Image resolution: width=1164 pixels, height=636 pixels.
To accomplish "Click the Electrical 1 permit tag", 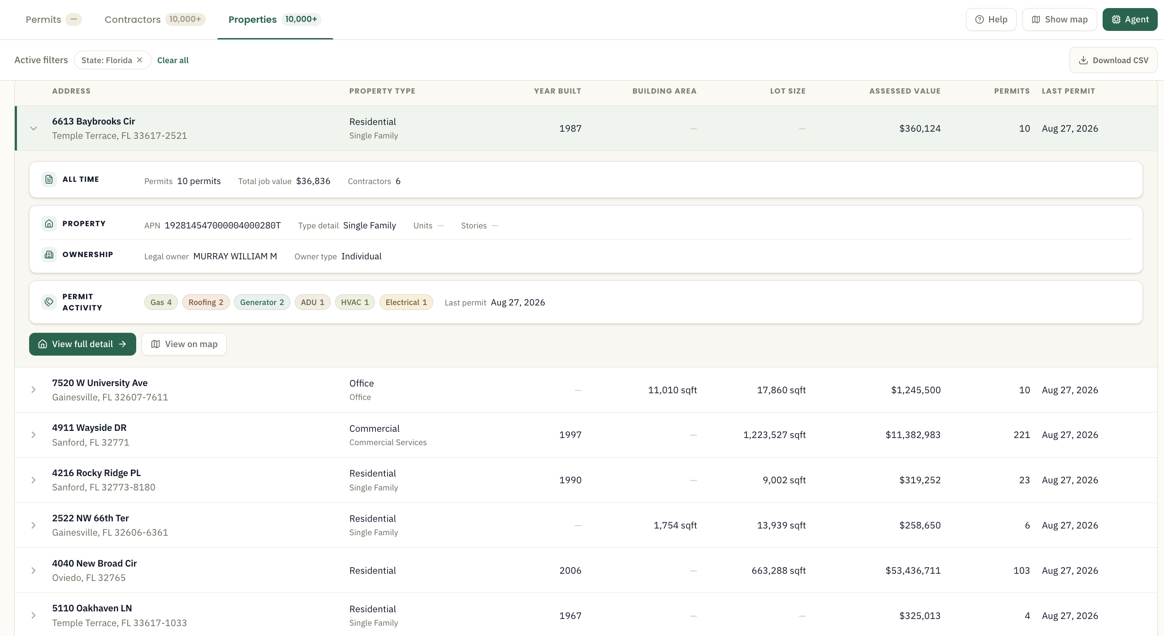I will [x=406, y=302].
